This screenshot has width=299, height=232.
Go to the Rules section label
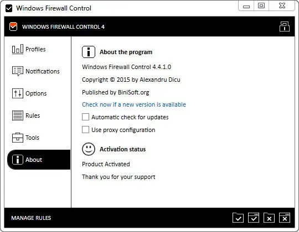point(33,115)
